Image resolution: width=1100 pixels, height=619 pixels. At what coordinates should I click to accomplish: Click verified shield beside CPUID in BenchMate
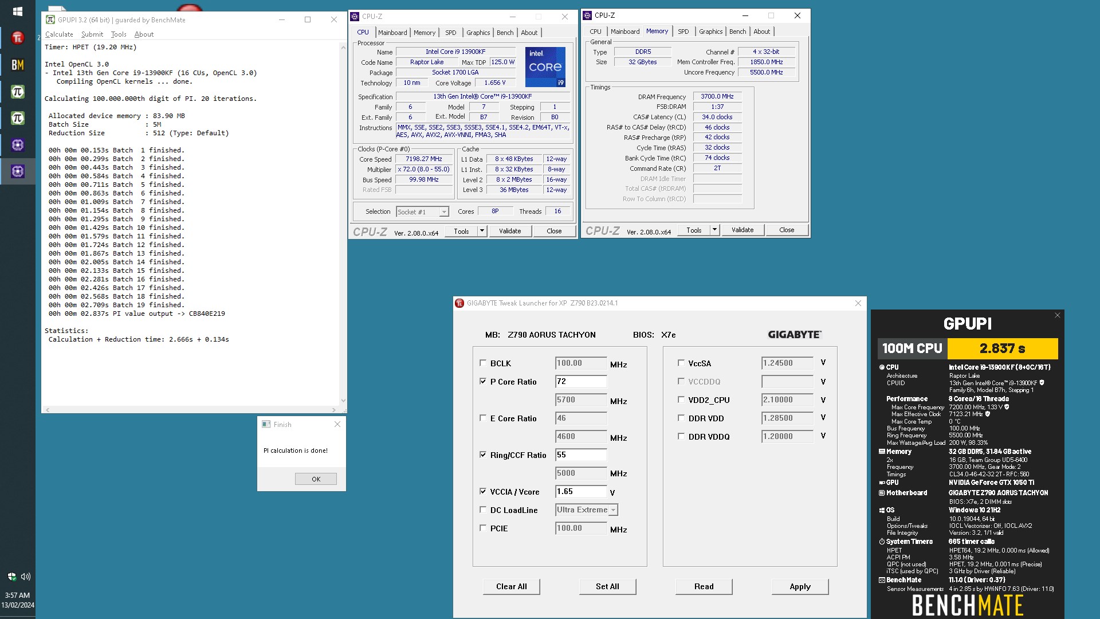(1042, 383)
